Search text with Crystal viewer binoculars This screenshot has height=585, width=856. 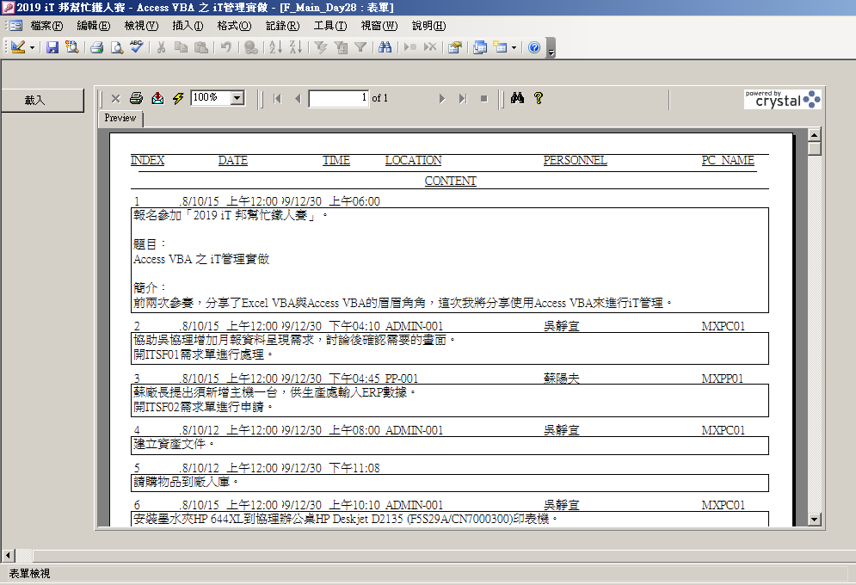point(518,98)
